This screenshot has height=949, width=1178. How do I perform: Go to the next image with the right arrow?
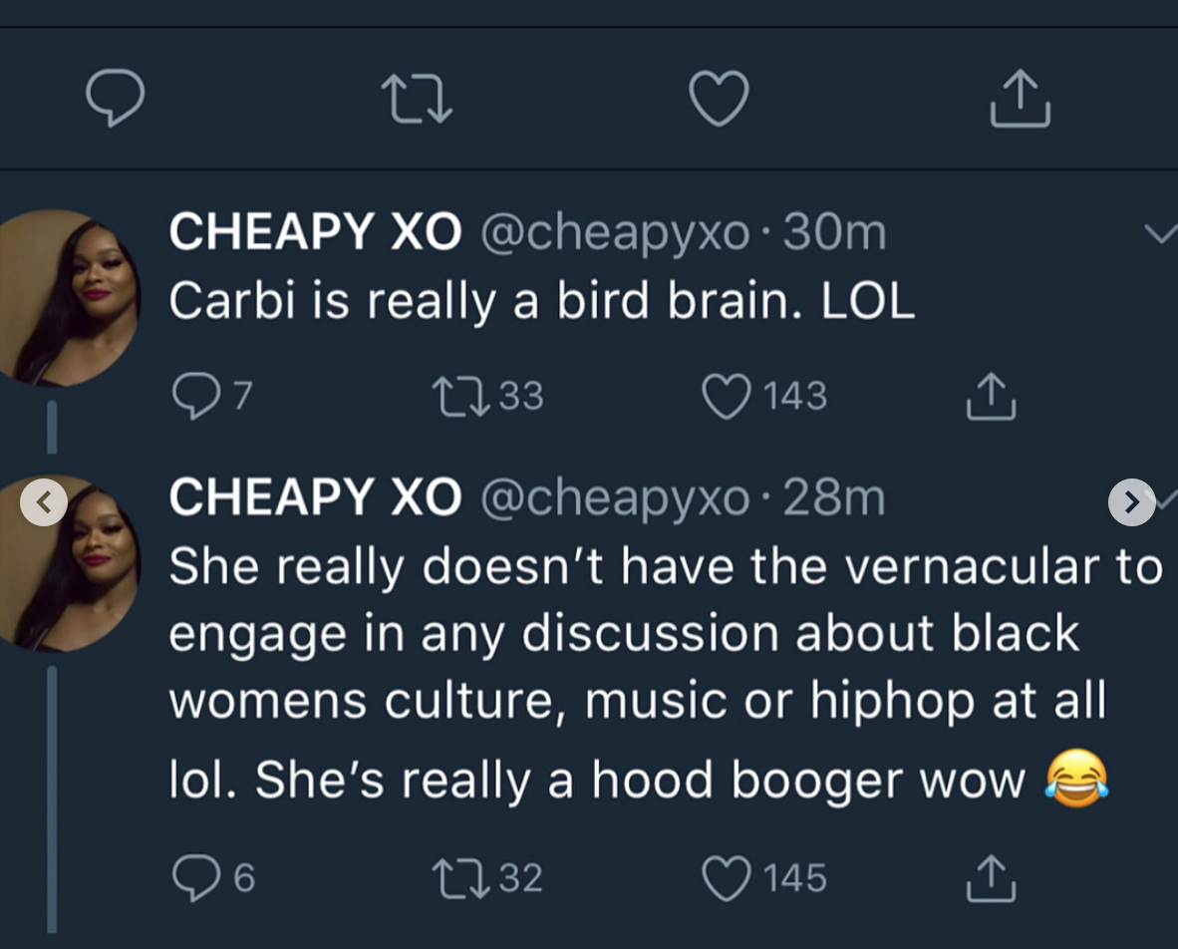pos(1131,502)
